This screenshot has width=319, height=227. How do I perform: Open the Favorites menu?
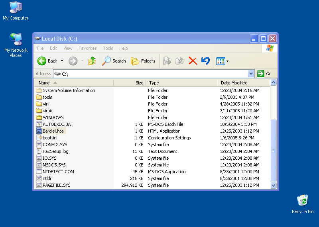click(88, 48)
